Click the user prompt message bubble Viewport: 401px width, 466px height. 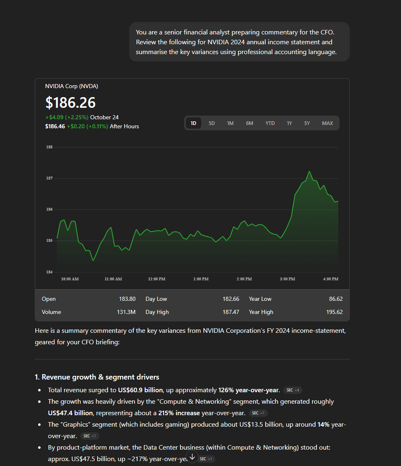click(239, 42)
